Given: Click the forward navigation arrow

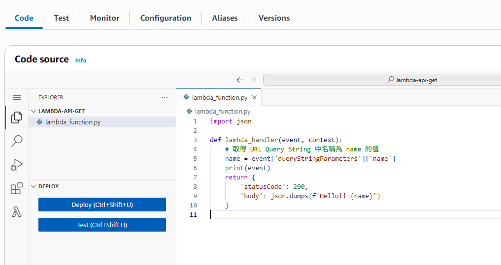Looking at the screenshot, I should [x=253, y=80].
